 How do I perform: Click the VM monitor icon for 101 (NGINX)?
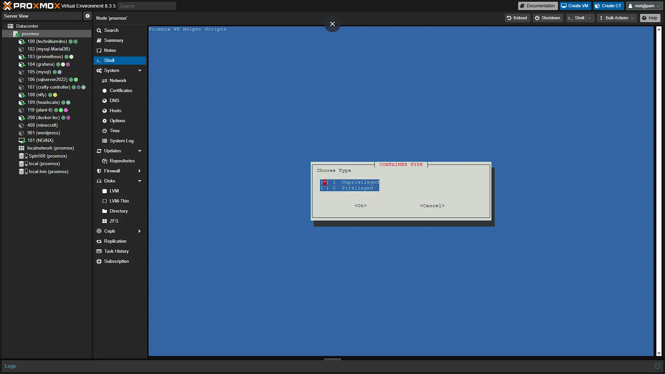click(x=22, y=141)
